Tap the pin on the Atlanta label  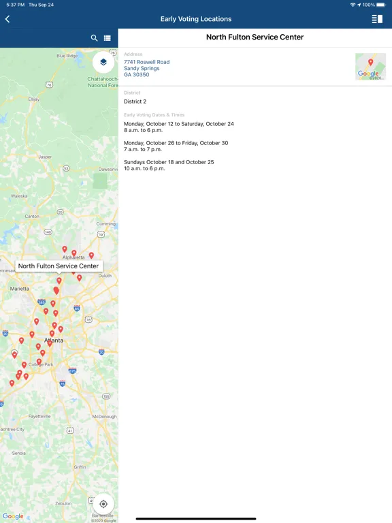tap(49, 343)
